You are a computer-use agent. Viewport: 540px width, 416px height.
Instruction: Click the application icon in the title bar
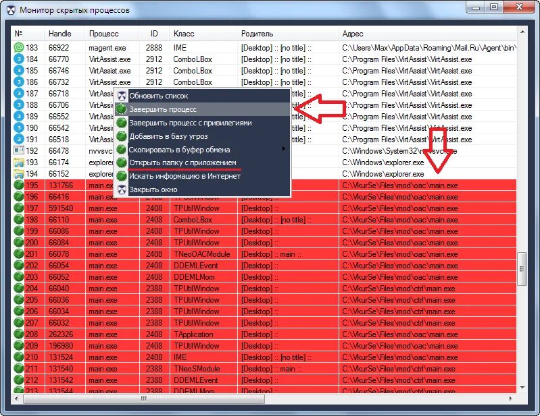click(x=11, y=10)
